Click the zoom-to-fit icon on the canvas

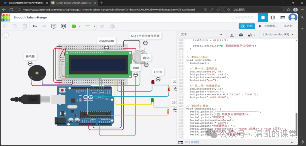pos(6,35)
